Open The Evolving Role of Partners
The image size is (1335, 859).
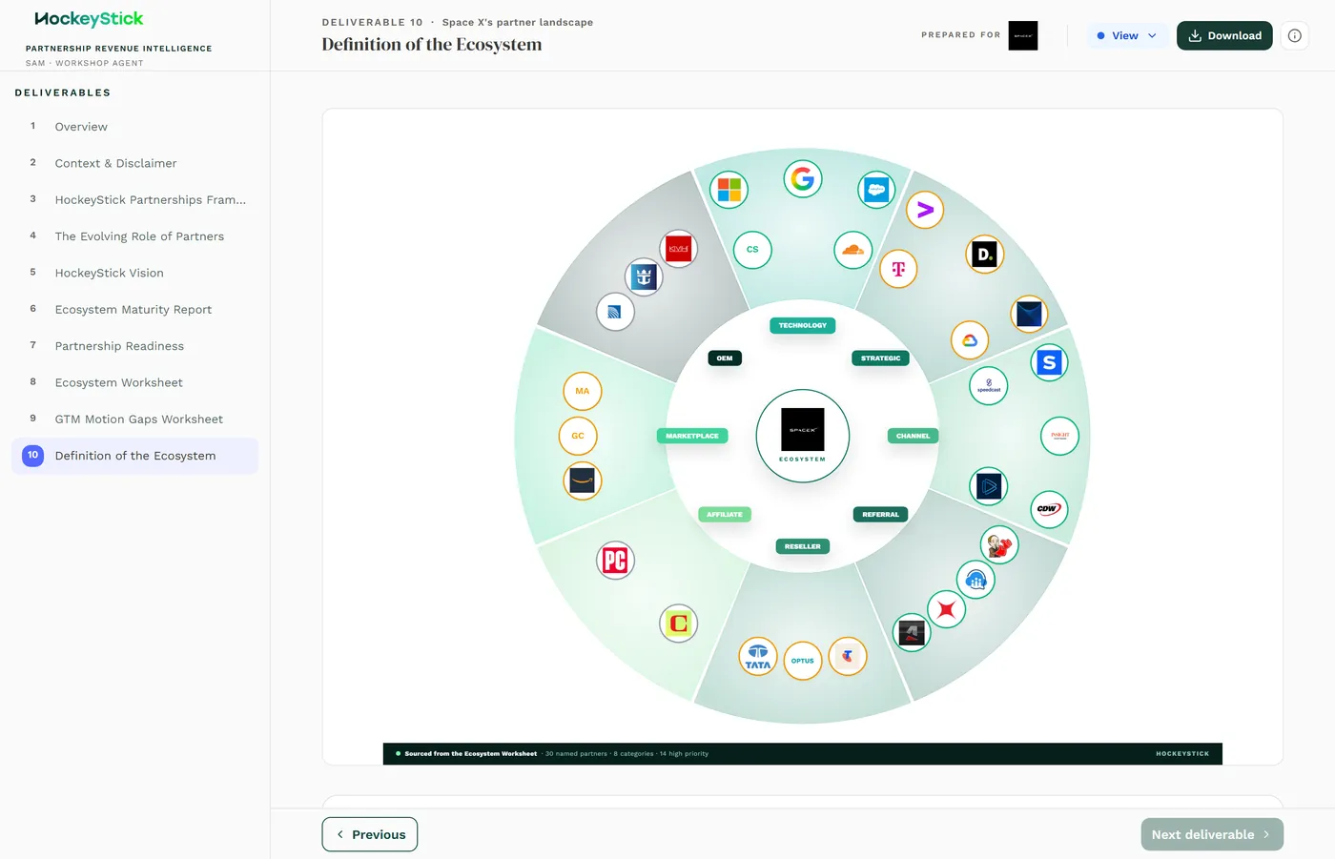[x=134, y=236]
